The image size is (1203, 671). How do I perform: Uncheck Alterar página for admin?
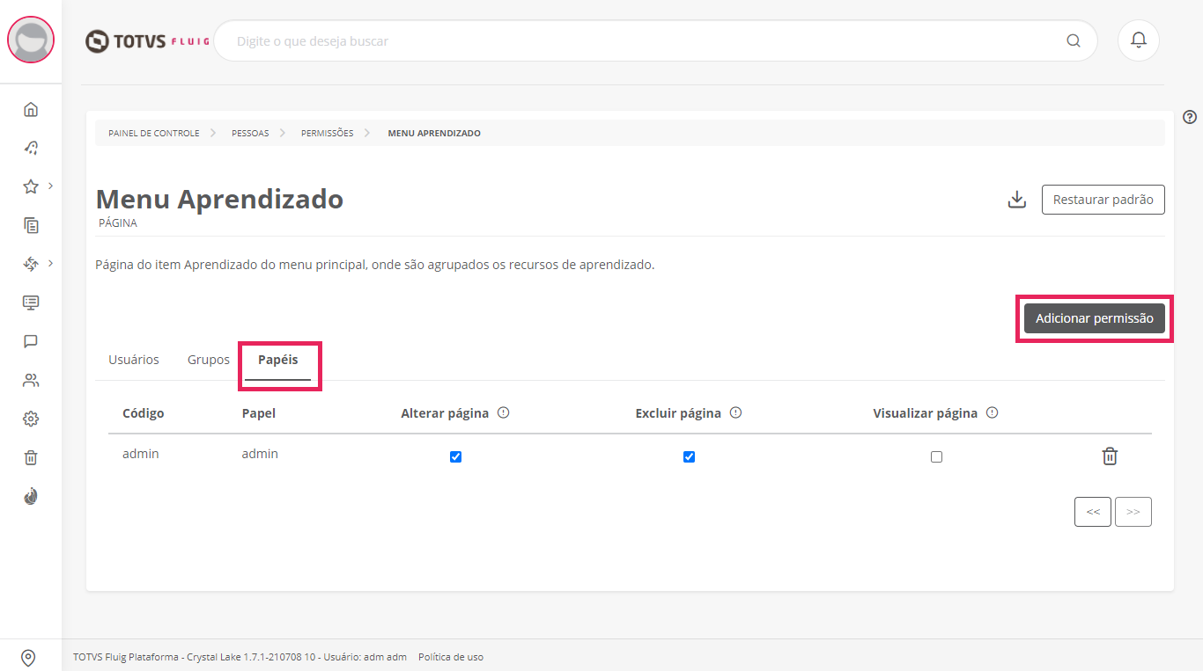point(455,456)
